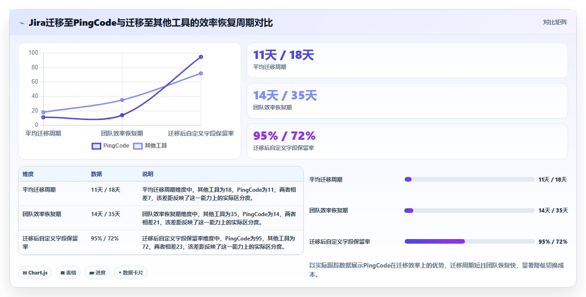Click progress value 14天 / 35天

tap(553, 211)
